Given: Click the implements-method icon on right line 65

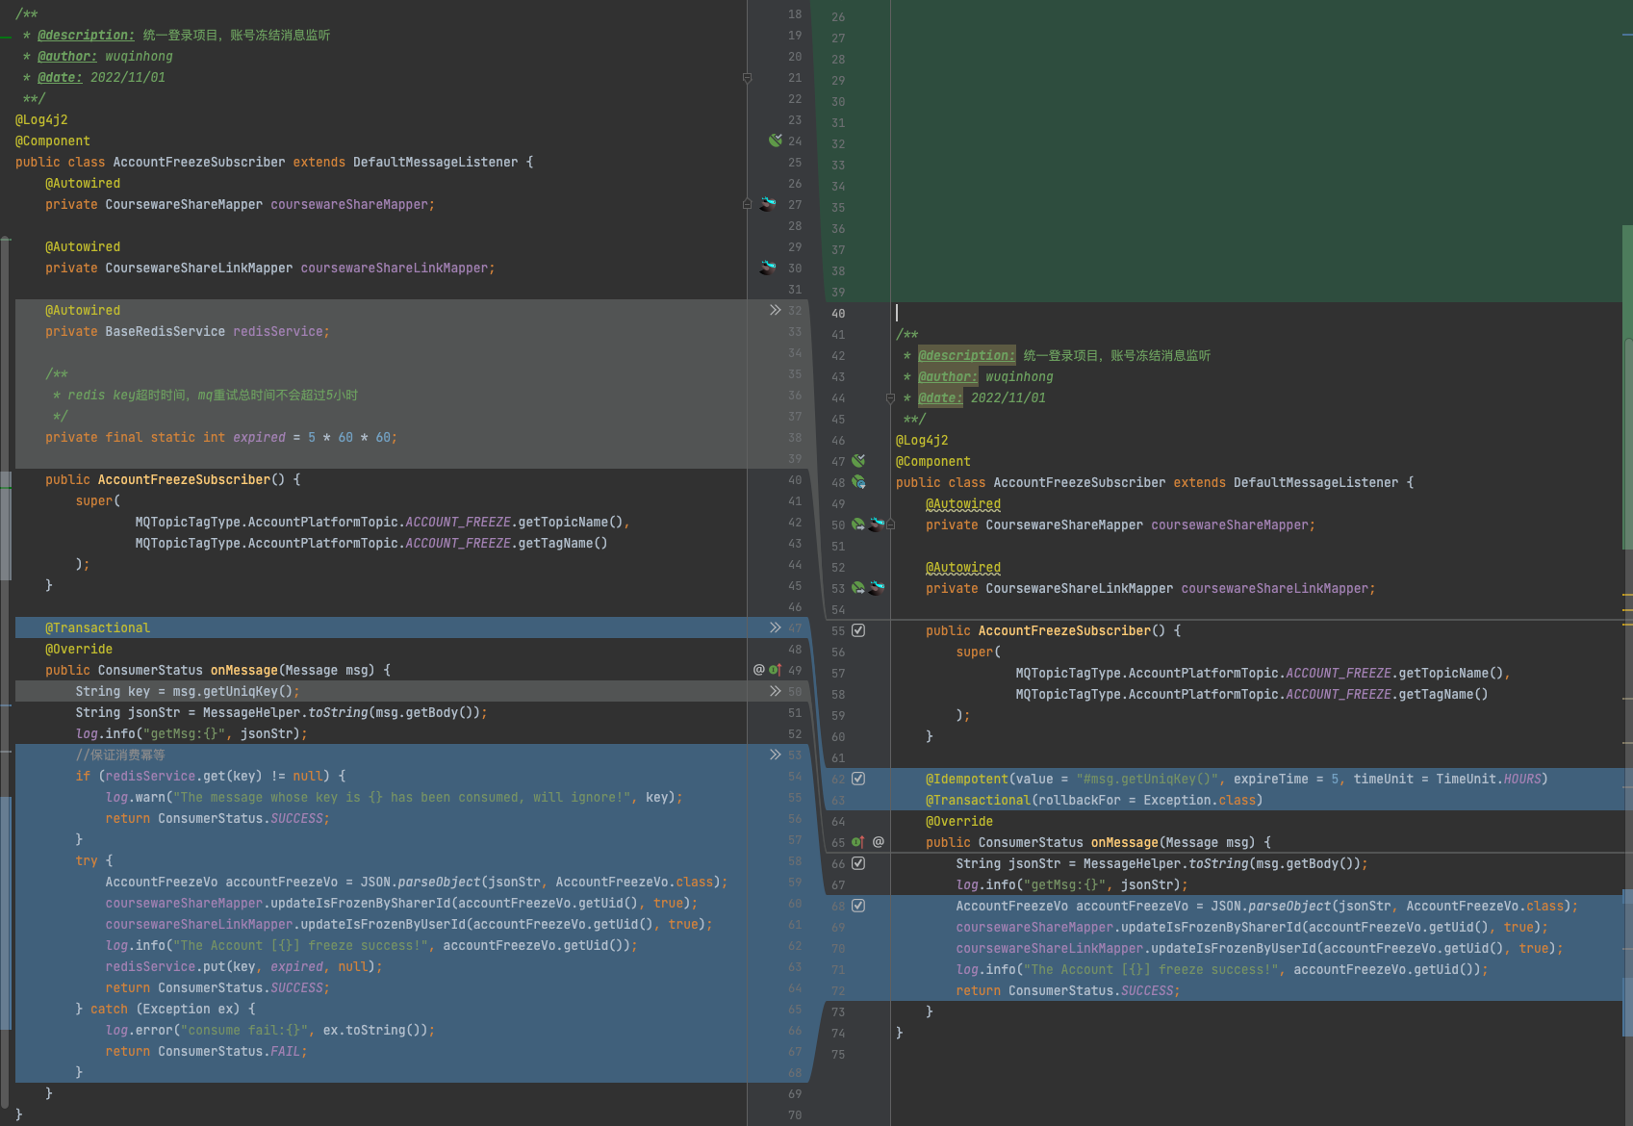Looking at the screenshot, I should 857,842.
